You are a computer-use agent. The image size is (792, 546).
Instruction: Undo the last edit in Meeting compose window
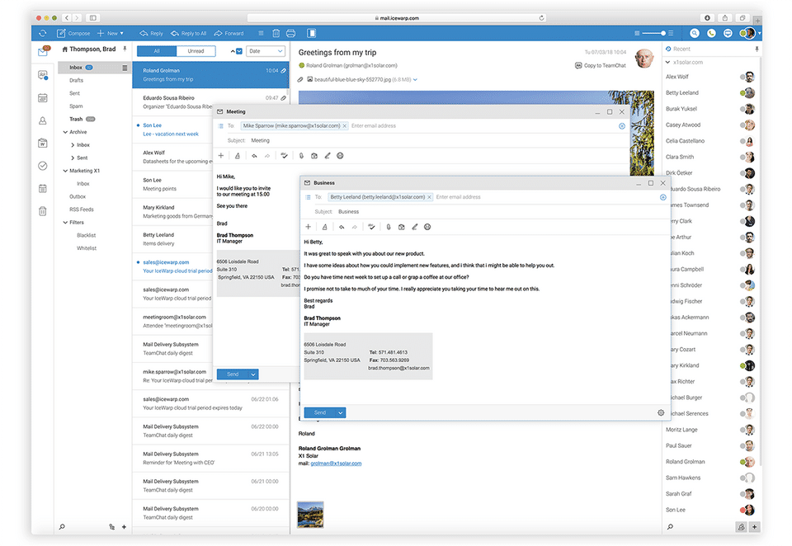254,156
